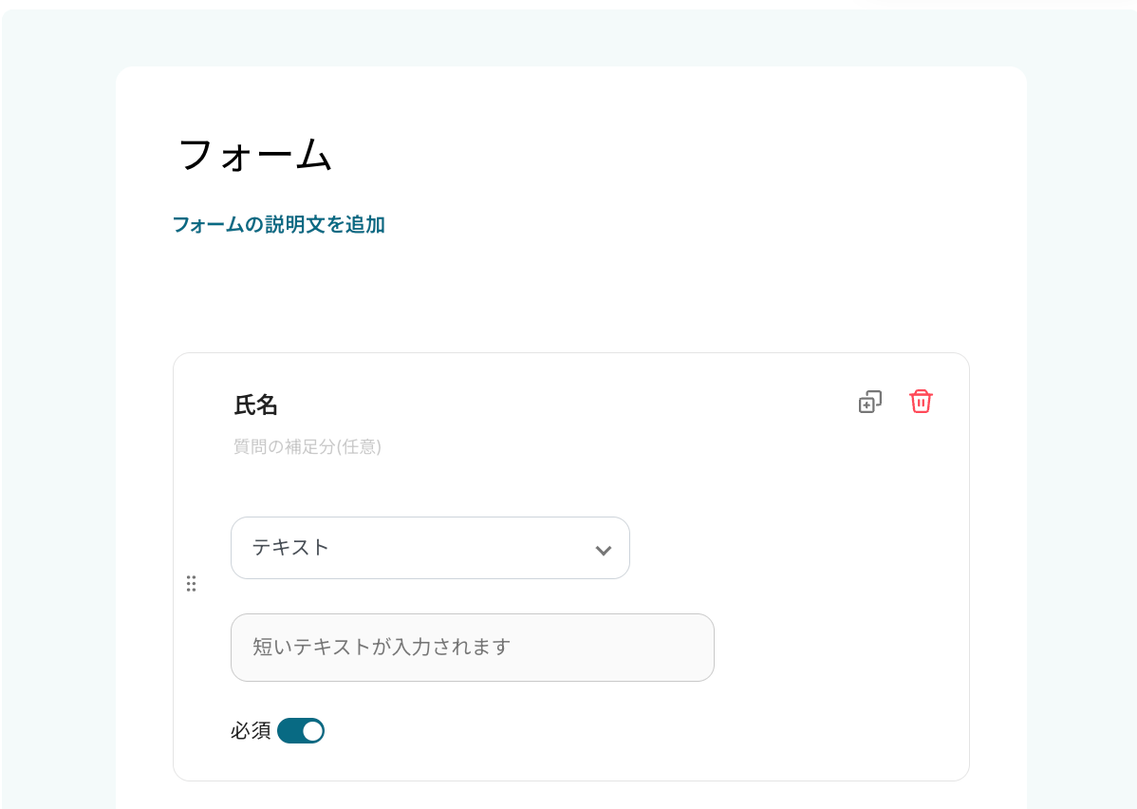Expand the question type selector

pyautogui.click(x=430, y=548)
